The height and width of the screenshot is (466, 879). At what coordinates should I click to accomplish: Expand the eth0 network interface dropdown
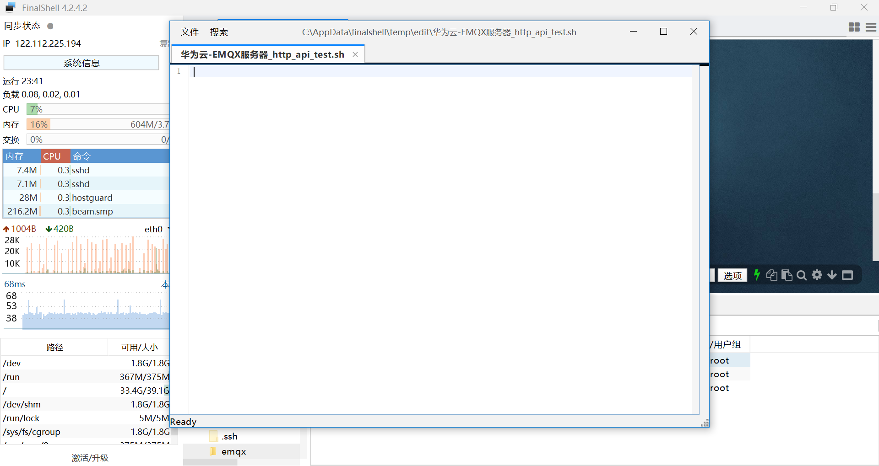click(168, 228)
